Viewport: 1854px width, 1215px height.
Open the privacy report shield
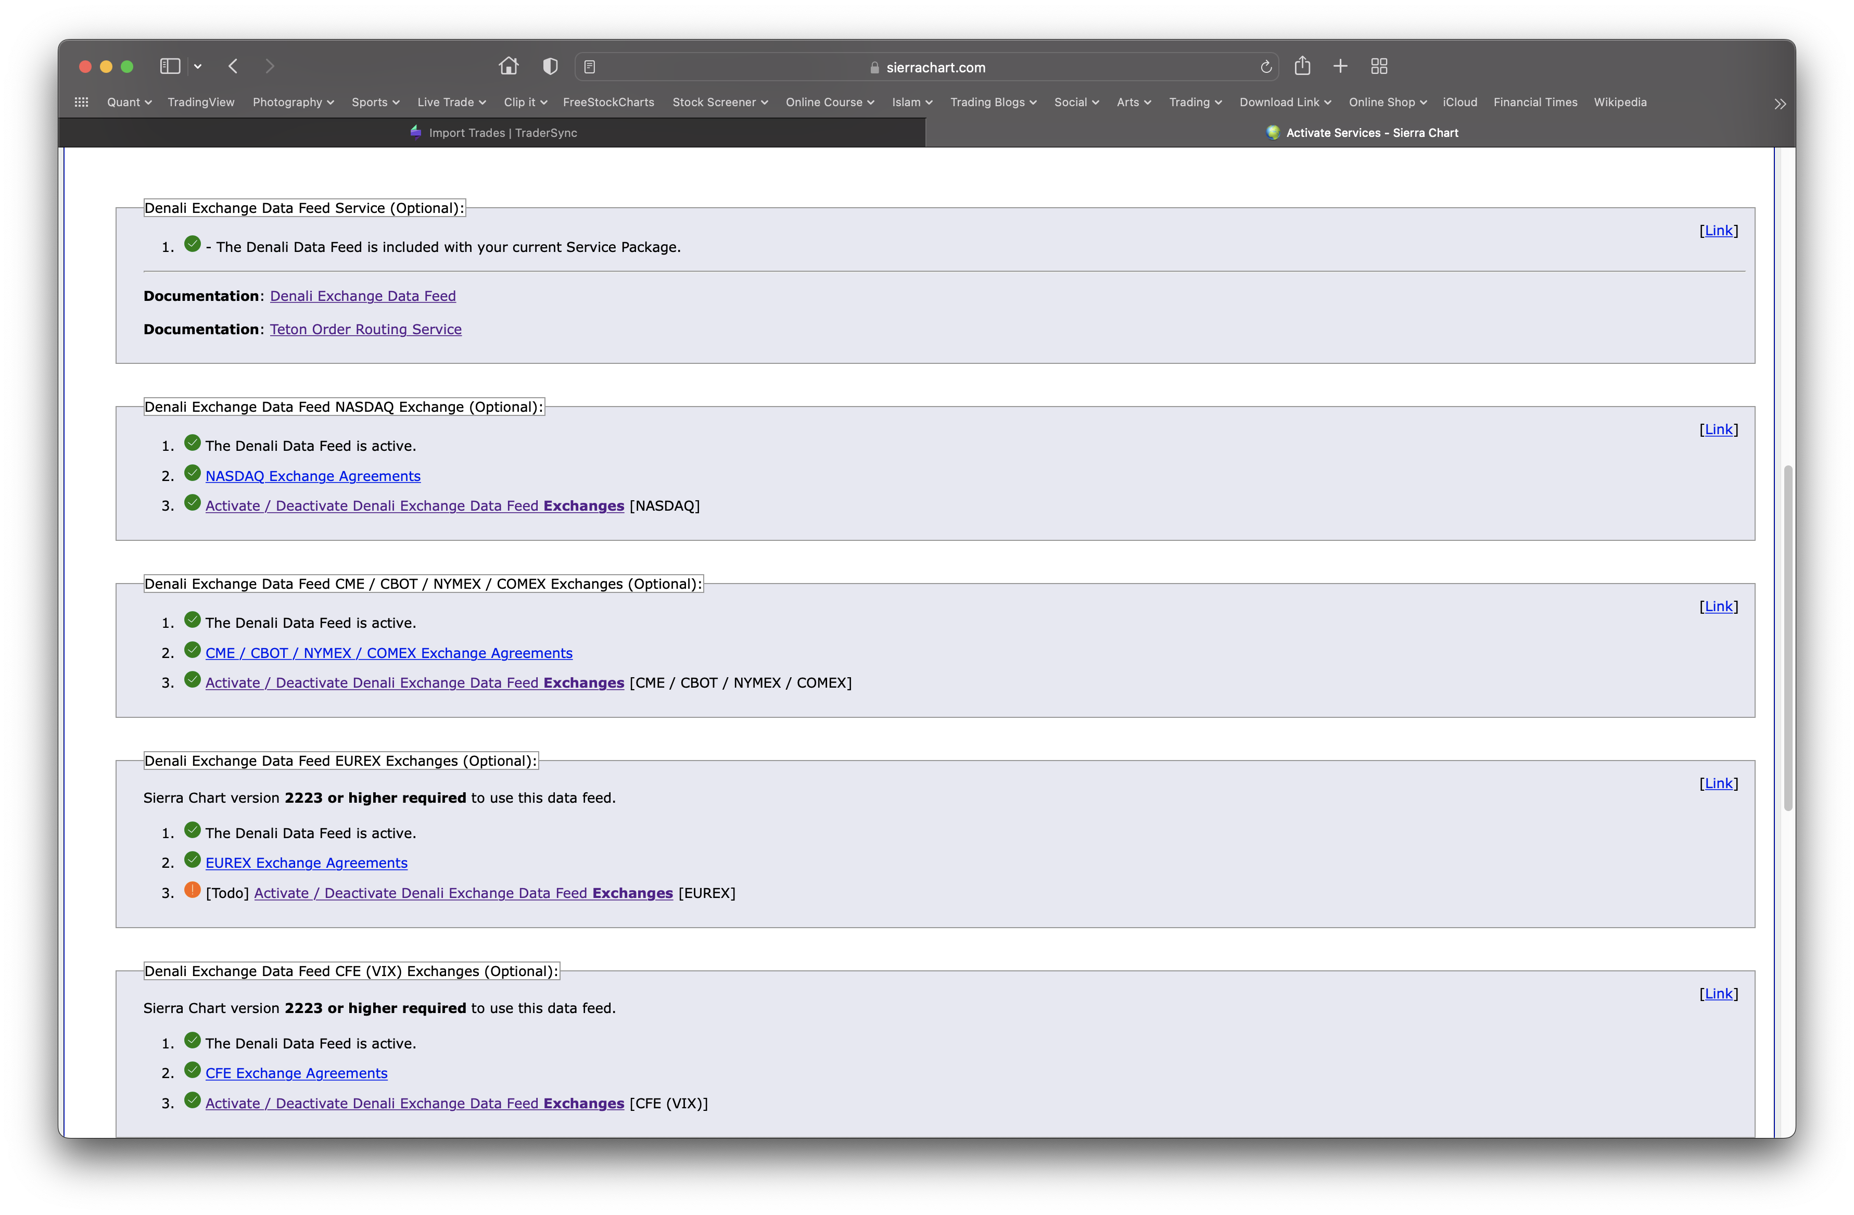(550, 66)
